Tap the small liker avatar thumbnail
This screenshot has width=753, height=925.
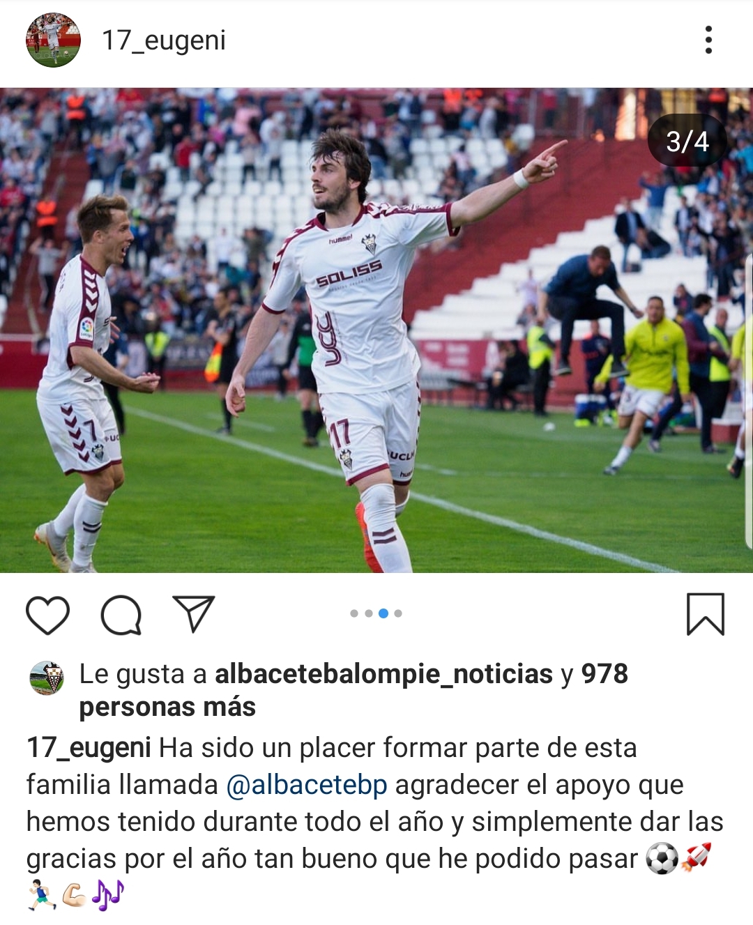pyautogui.click(x=47, y=678)
